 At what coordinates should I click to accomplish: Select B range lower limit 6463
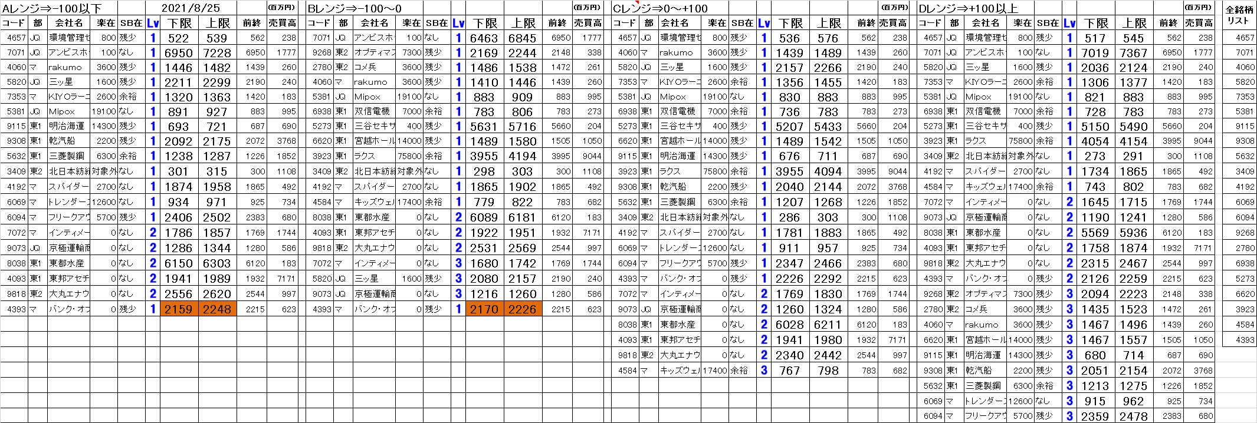484,38
